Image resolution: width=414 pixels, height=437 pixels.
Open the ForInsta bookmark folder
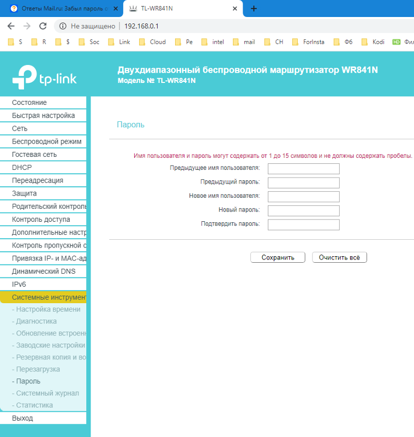point(308,42)
